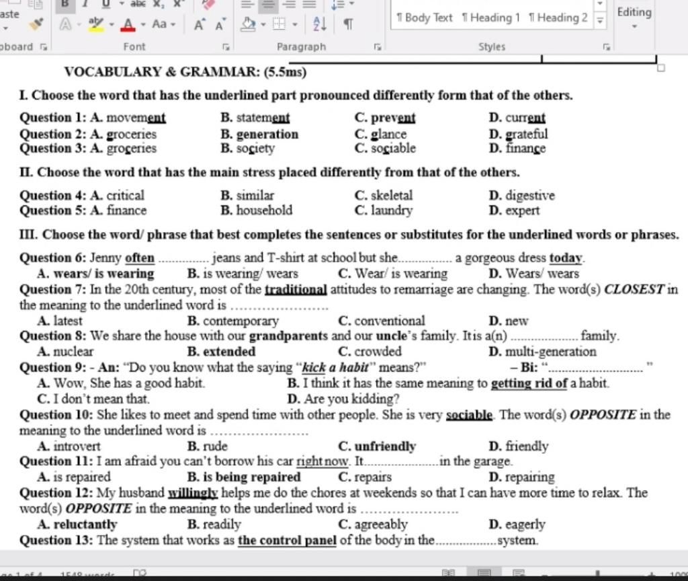Click the Text Effects outlined A icon

pos(65,24)
